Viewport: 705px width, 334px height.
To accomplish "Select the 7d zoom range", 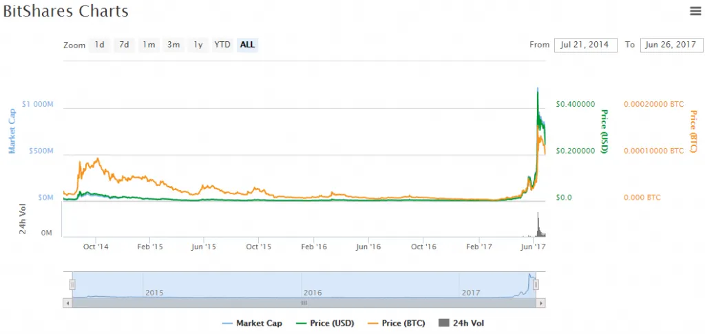I will coord(124,45).
